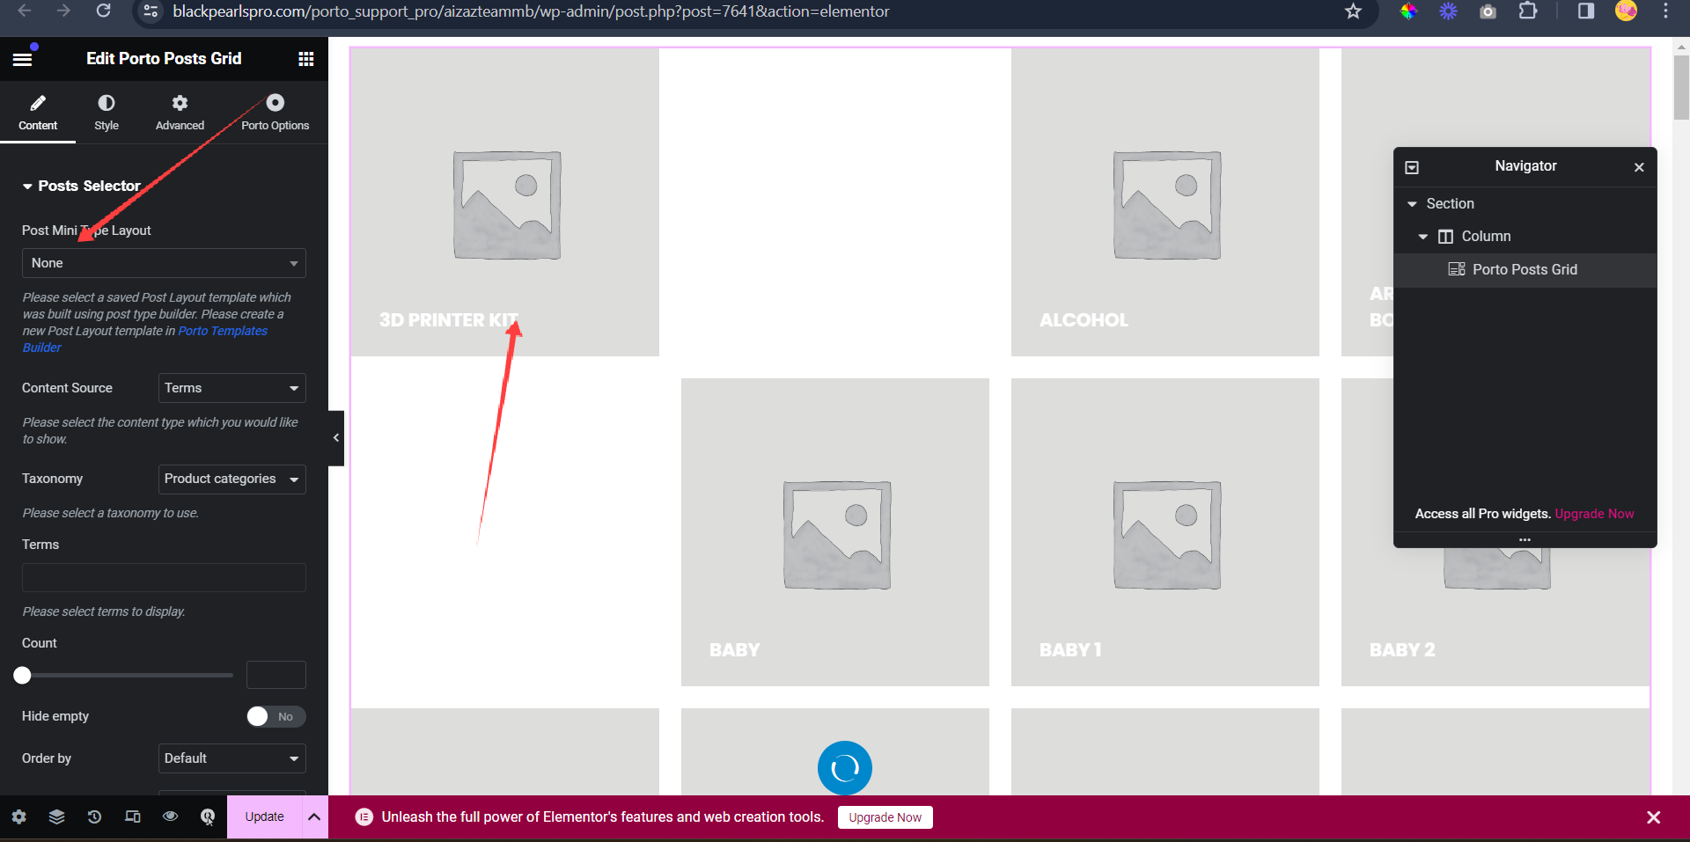The image size is (1690, 842).
Task: Bookmark this page with star icon
Action: point(1353,11)
